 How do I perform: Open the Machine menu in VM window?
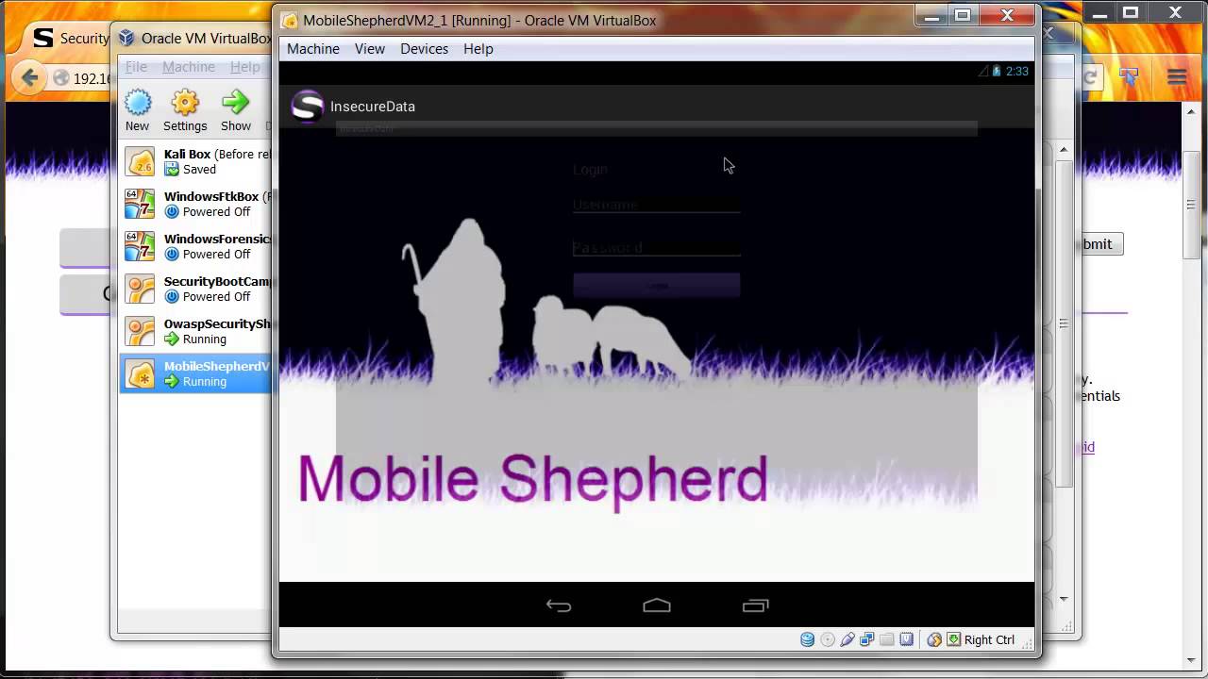313,49
